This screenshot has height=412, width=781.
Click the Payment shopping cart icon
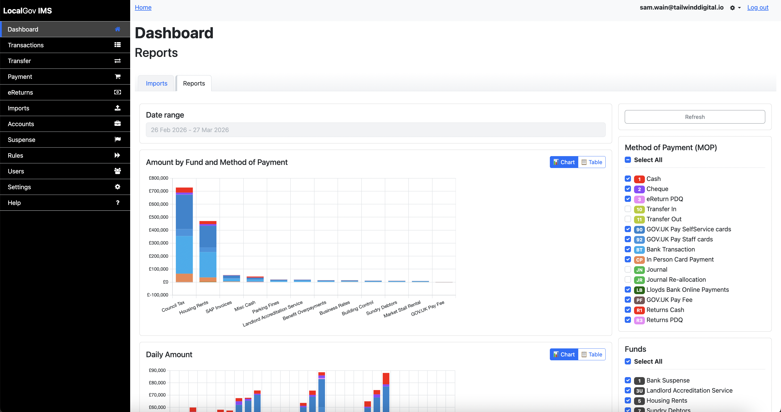pyautogui.click(x=117, y=77)
